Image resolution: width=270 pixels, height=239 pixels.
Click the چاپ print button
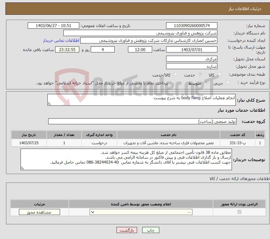pyautogui.click(x=151, y=230)
